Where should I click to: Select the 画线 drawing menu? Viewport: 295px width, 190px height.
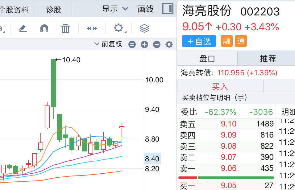146,9
